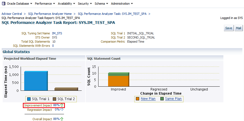Click the Improved axis label
Screen dimensions: 244x121
click(x=118, y=89)
